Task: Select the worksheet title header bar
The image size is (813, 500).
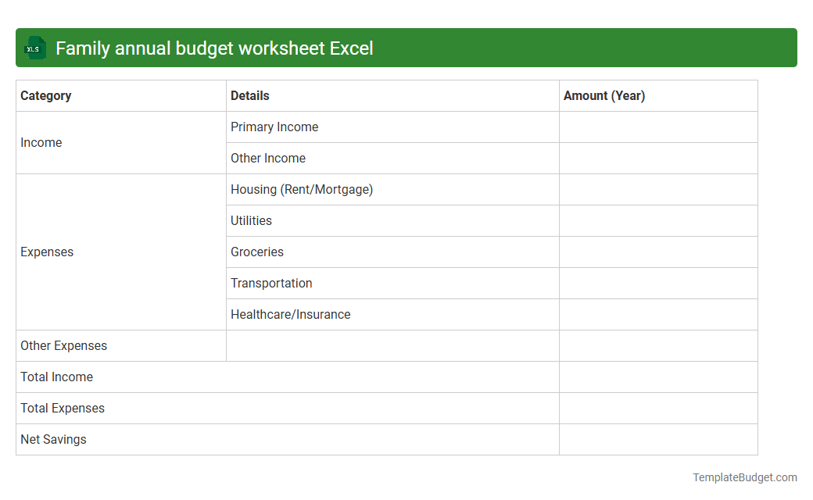Action: (x=406, y=48)
